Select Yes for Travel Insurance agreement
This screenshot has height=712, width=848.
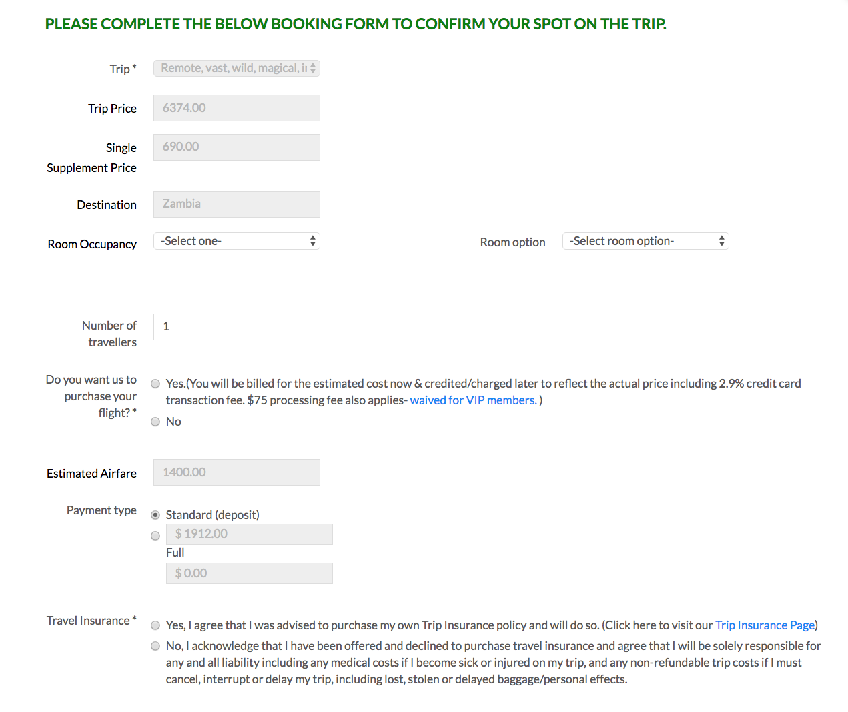pyautogui.click(x=155, y=625)
